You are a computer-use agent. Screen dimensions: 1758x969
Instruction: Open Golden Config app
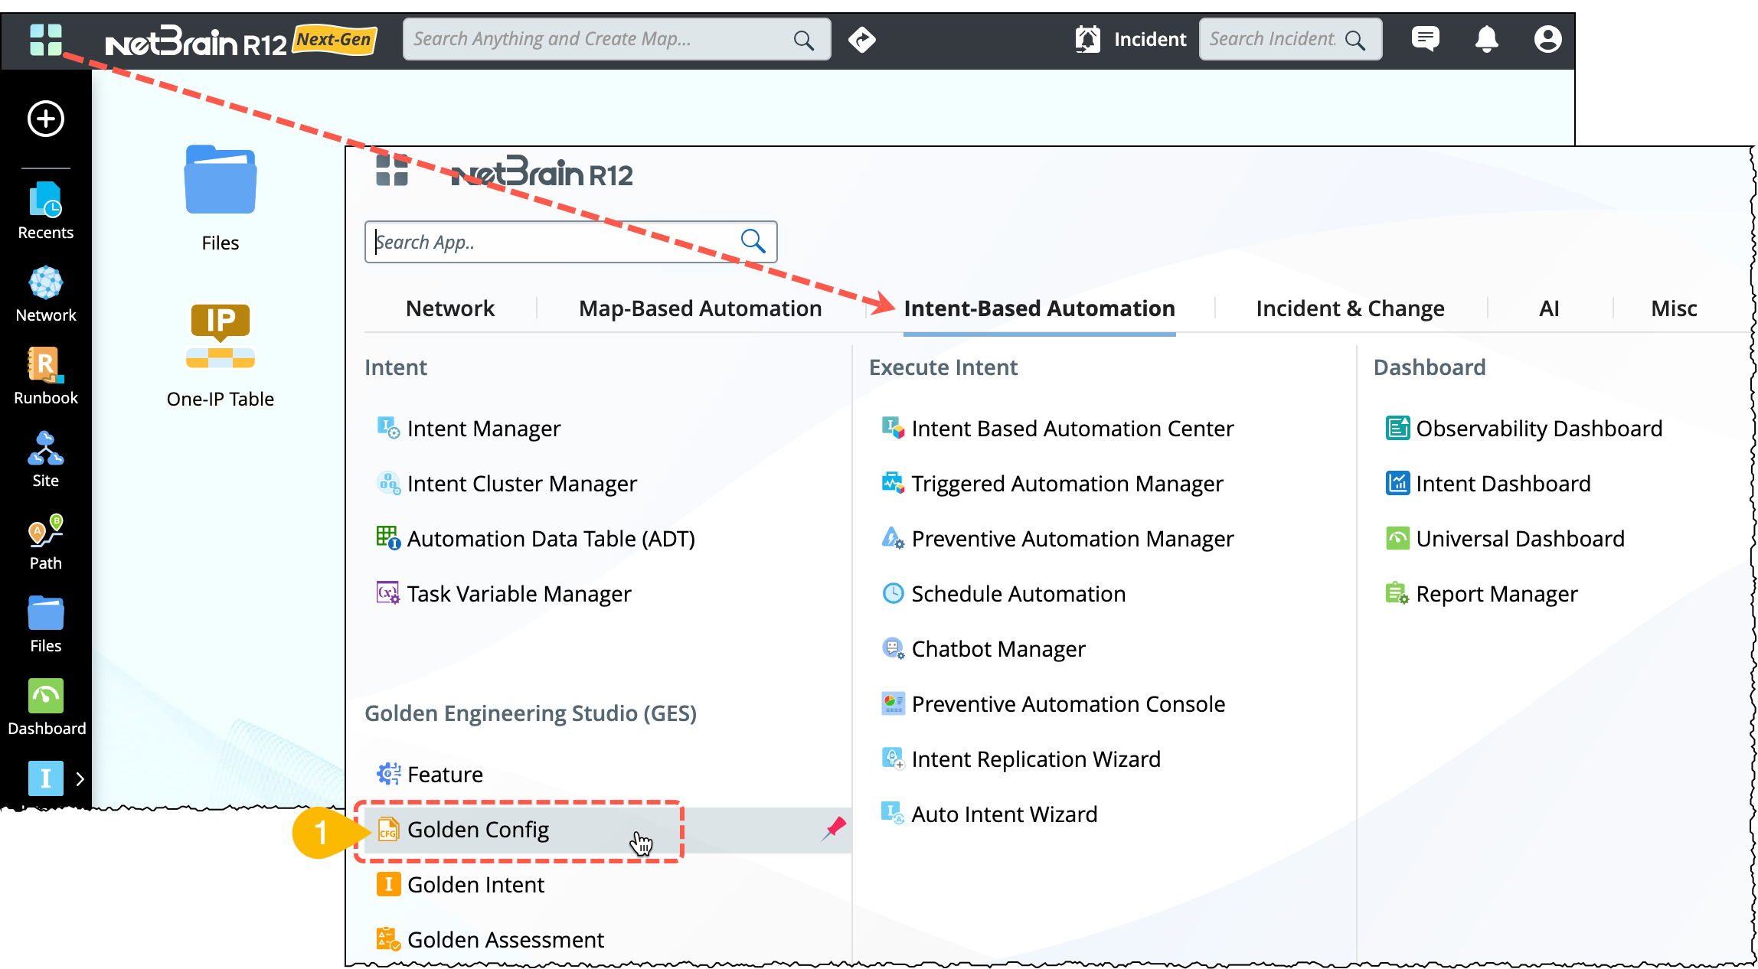[478, 830]
